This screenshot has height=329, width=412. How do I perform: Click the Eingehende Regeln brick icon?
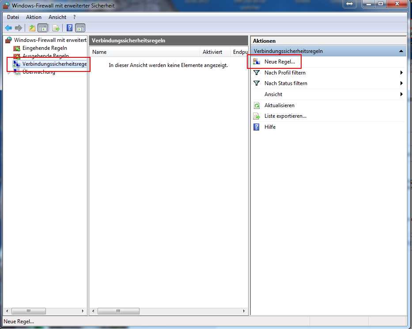click(17, 48)
